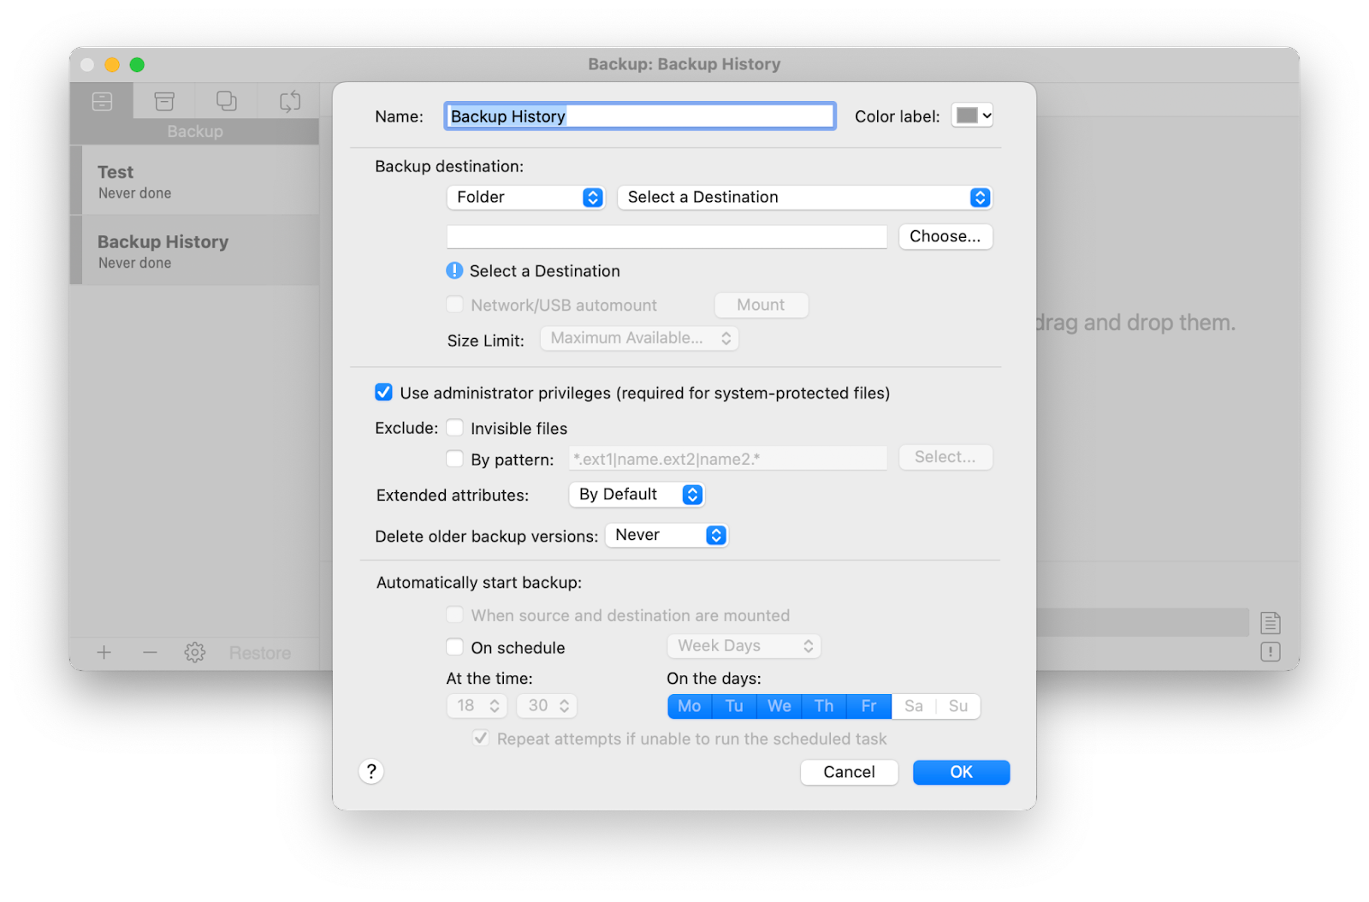Toggle Sunday in schedule days
This screenshot has width=1369, height=902.
(x=958, y=706)
